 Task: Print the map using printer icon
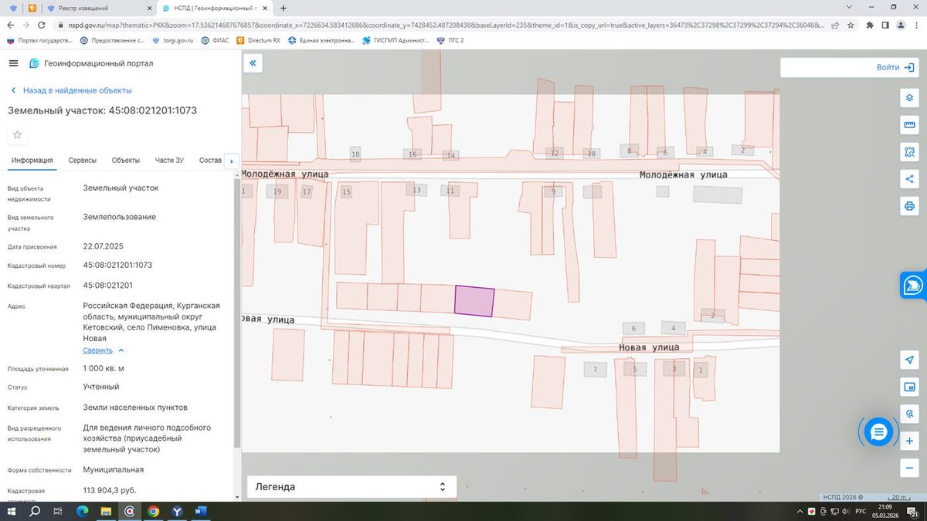[x=909, y=206]
